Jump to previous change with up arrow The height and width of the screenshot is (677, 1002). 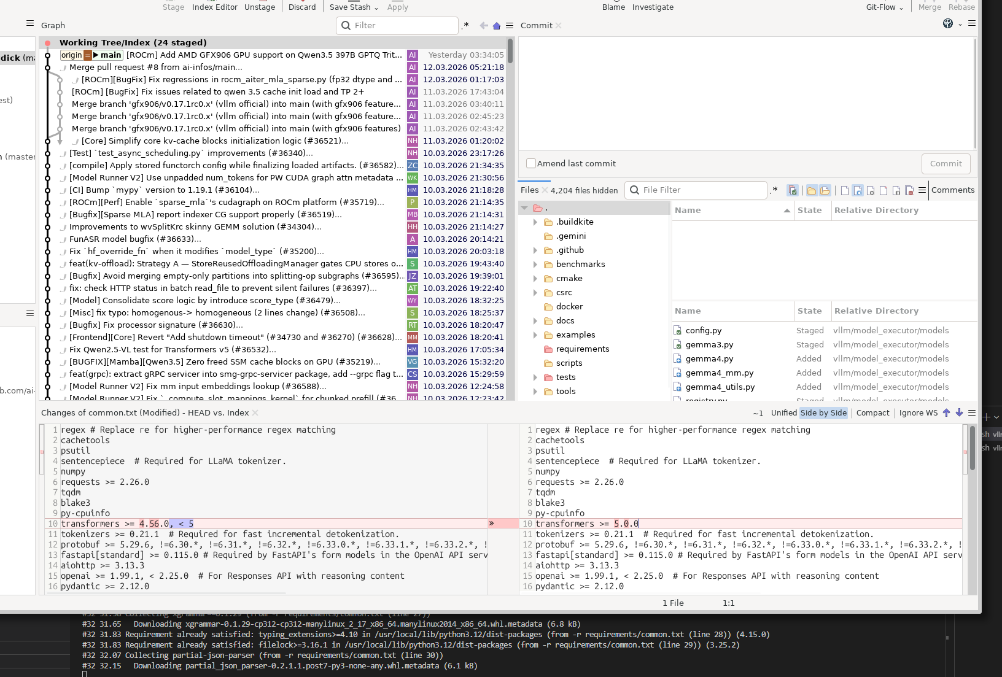click(x=946, y=413)
